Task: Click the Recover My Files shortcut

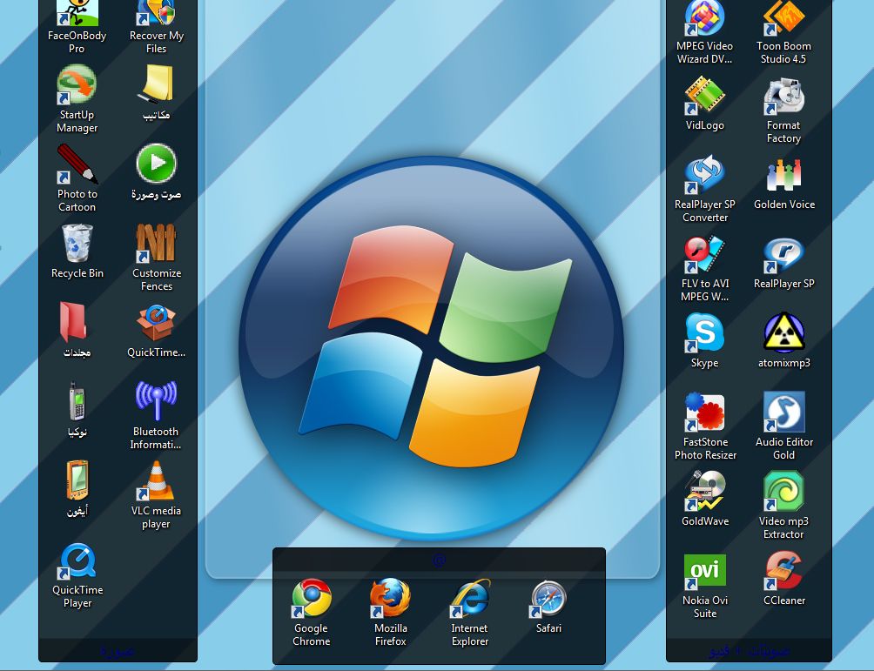Action: pyautogui.click(x=156, y=13)
